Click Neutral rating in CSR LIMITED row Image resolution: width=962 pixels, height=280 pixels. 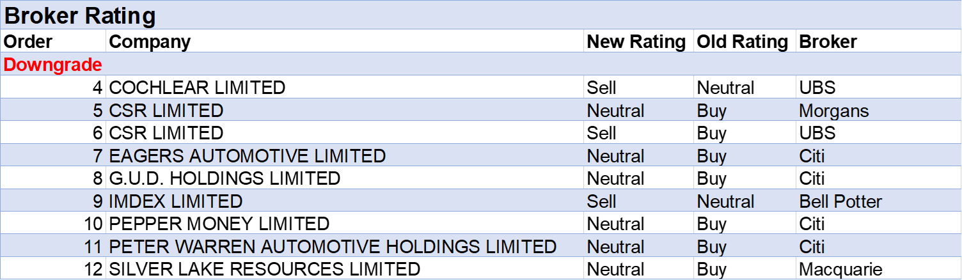coord(615,111)
